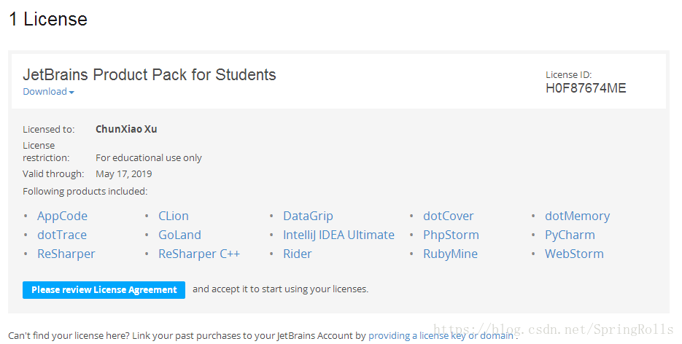Follow the providing a license key or domain link

point(441,336)
